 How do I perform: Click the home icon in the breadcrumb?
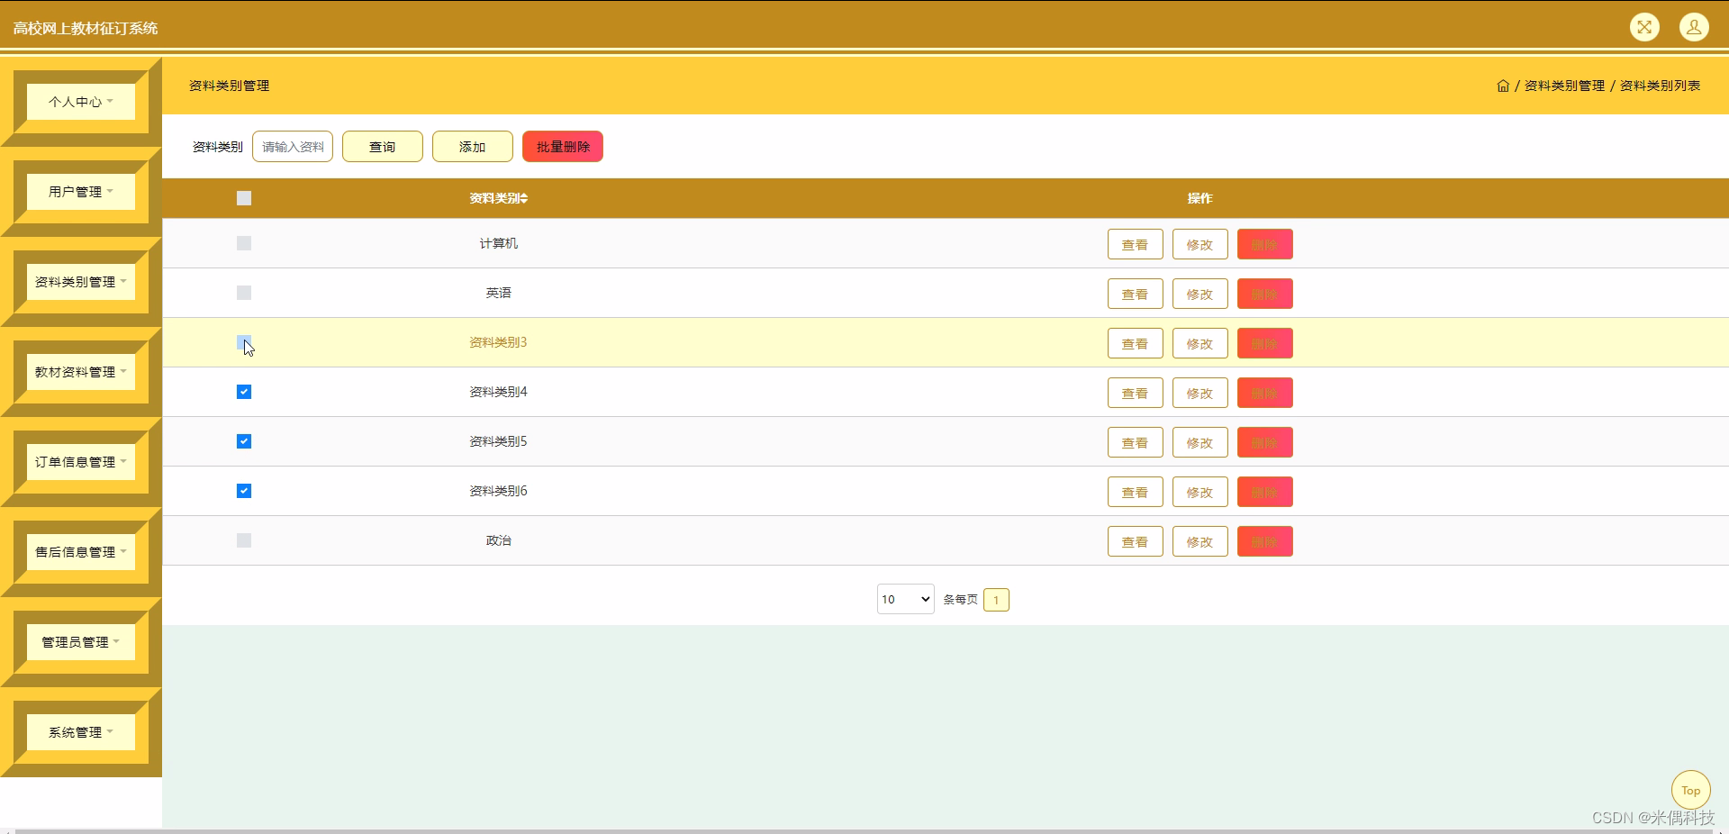[x=1503, y=86]
